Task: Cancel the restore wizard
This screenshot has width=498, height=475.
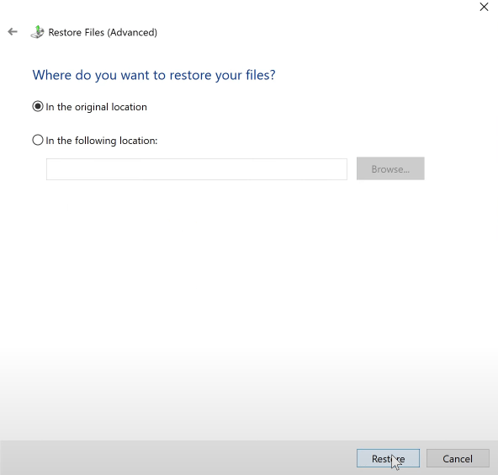Action: click(458, 458)
